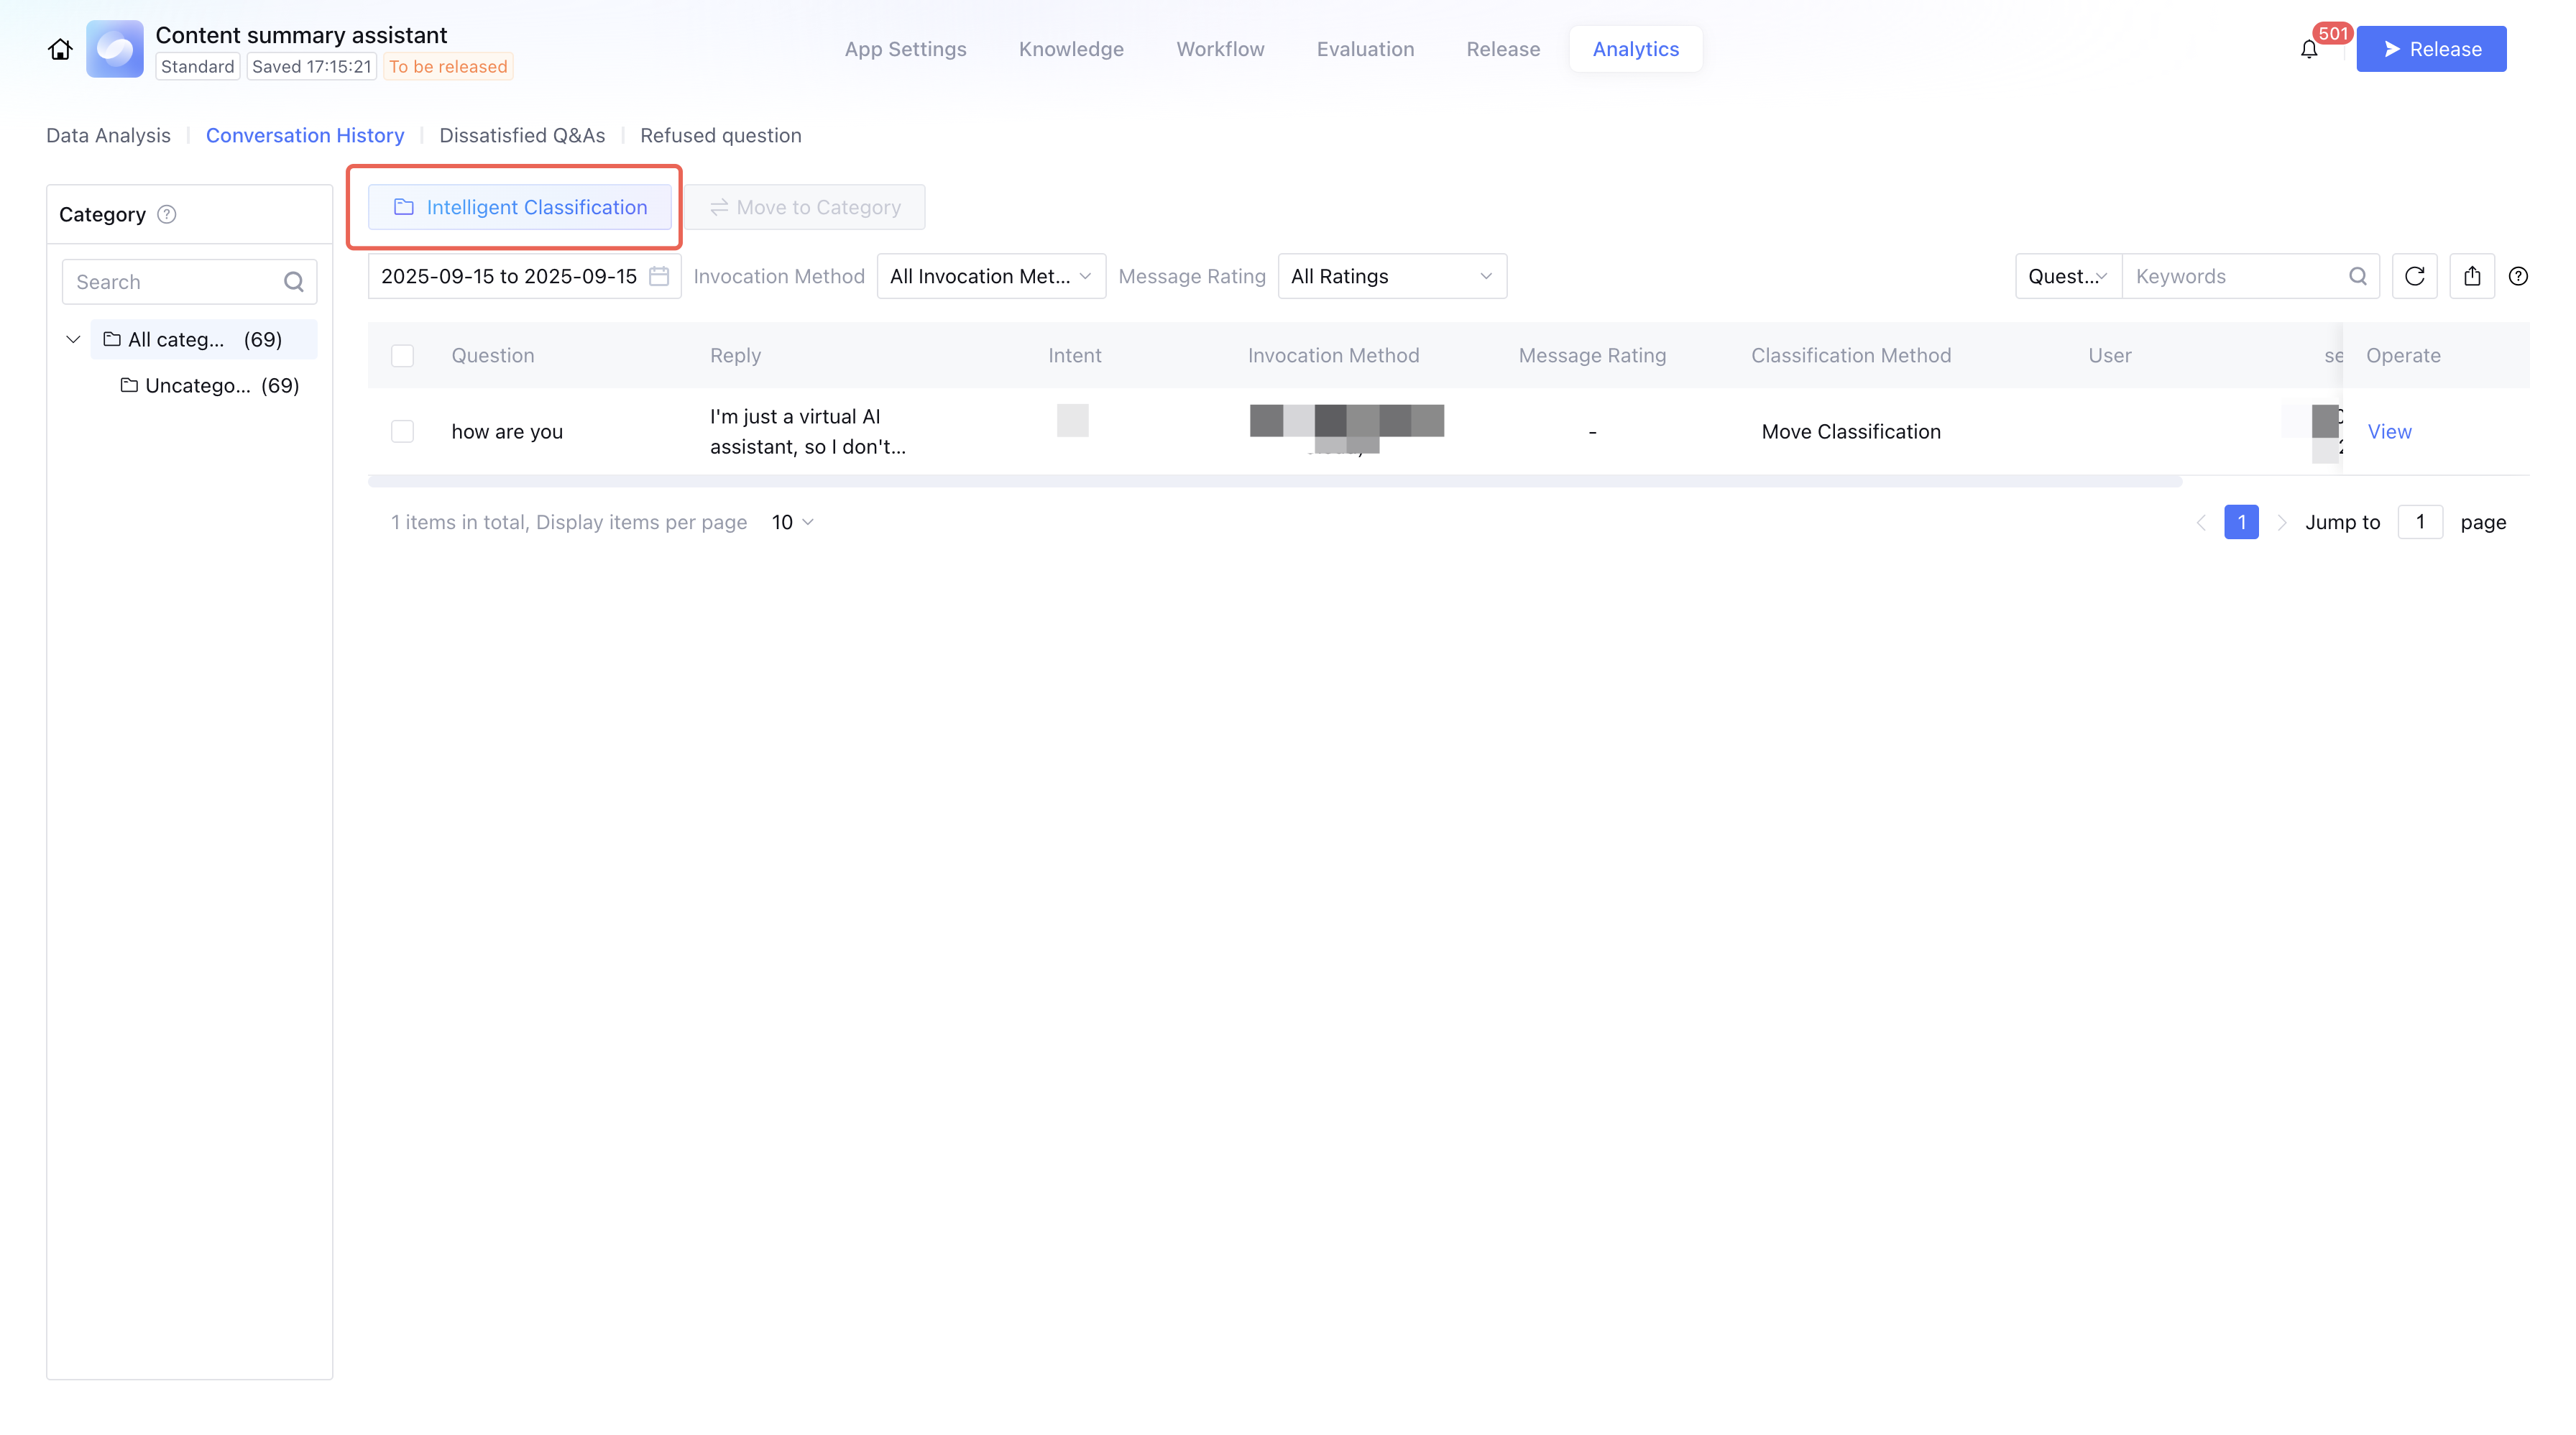Image resolution: width=2576 pixels, height=1435 pixels.
Task: Click the Category help info icon
Action: coord(167,214)
